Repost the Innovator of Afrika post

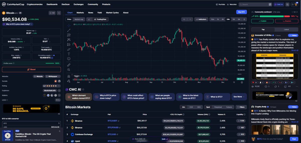pyautogui.click(x=277, y=86)
